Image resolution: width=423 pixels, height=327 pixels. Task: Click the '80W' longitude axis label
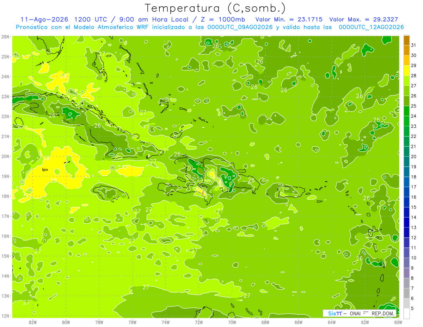pos(66,322)
